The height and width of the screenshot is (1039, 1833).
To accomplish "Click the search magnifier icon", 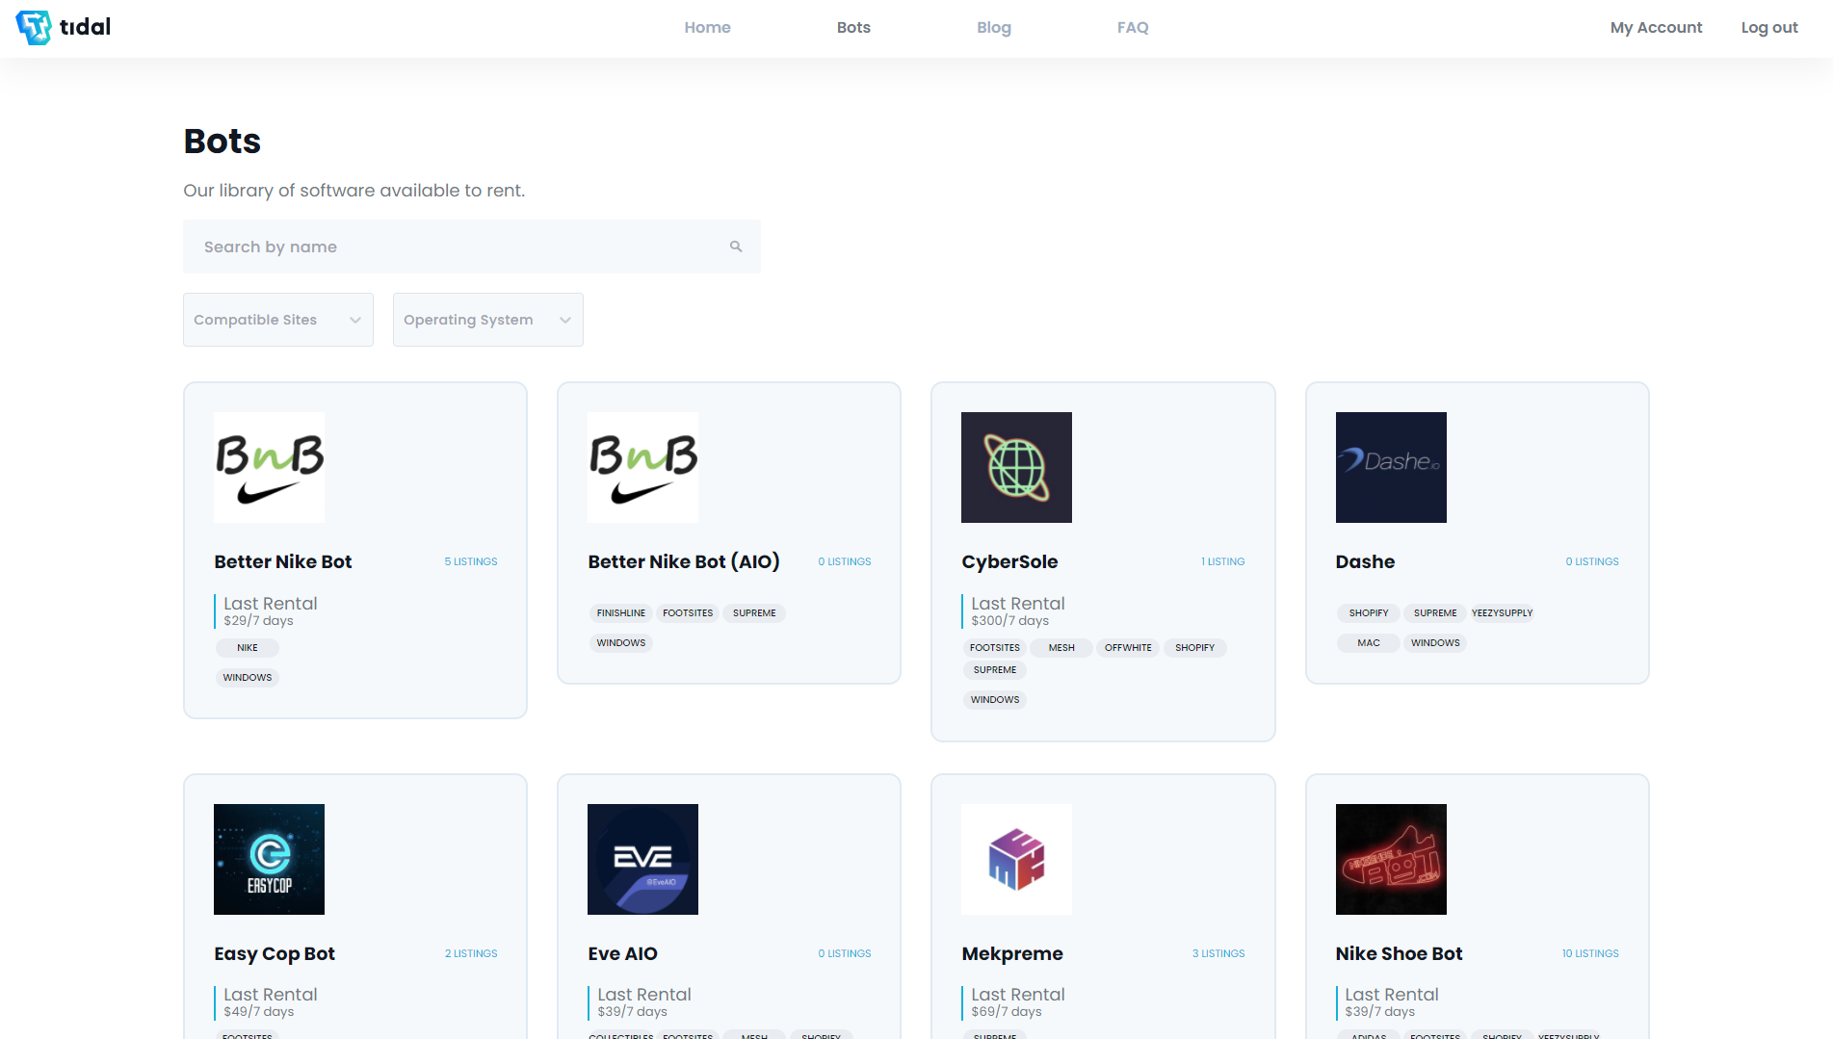I will (736, 247).
